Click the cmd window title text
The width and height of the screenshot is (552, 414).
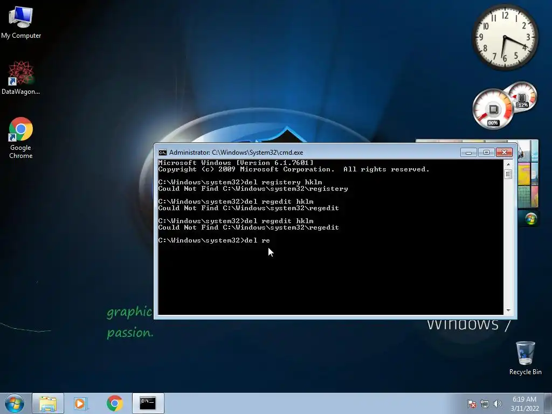[236, 153]
